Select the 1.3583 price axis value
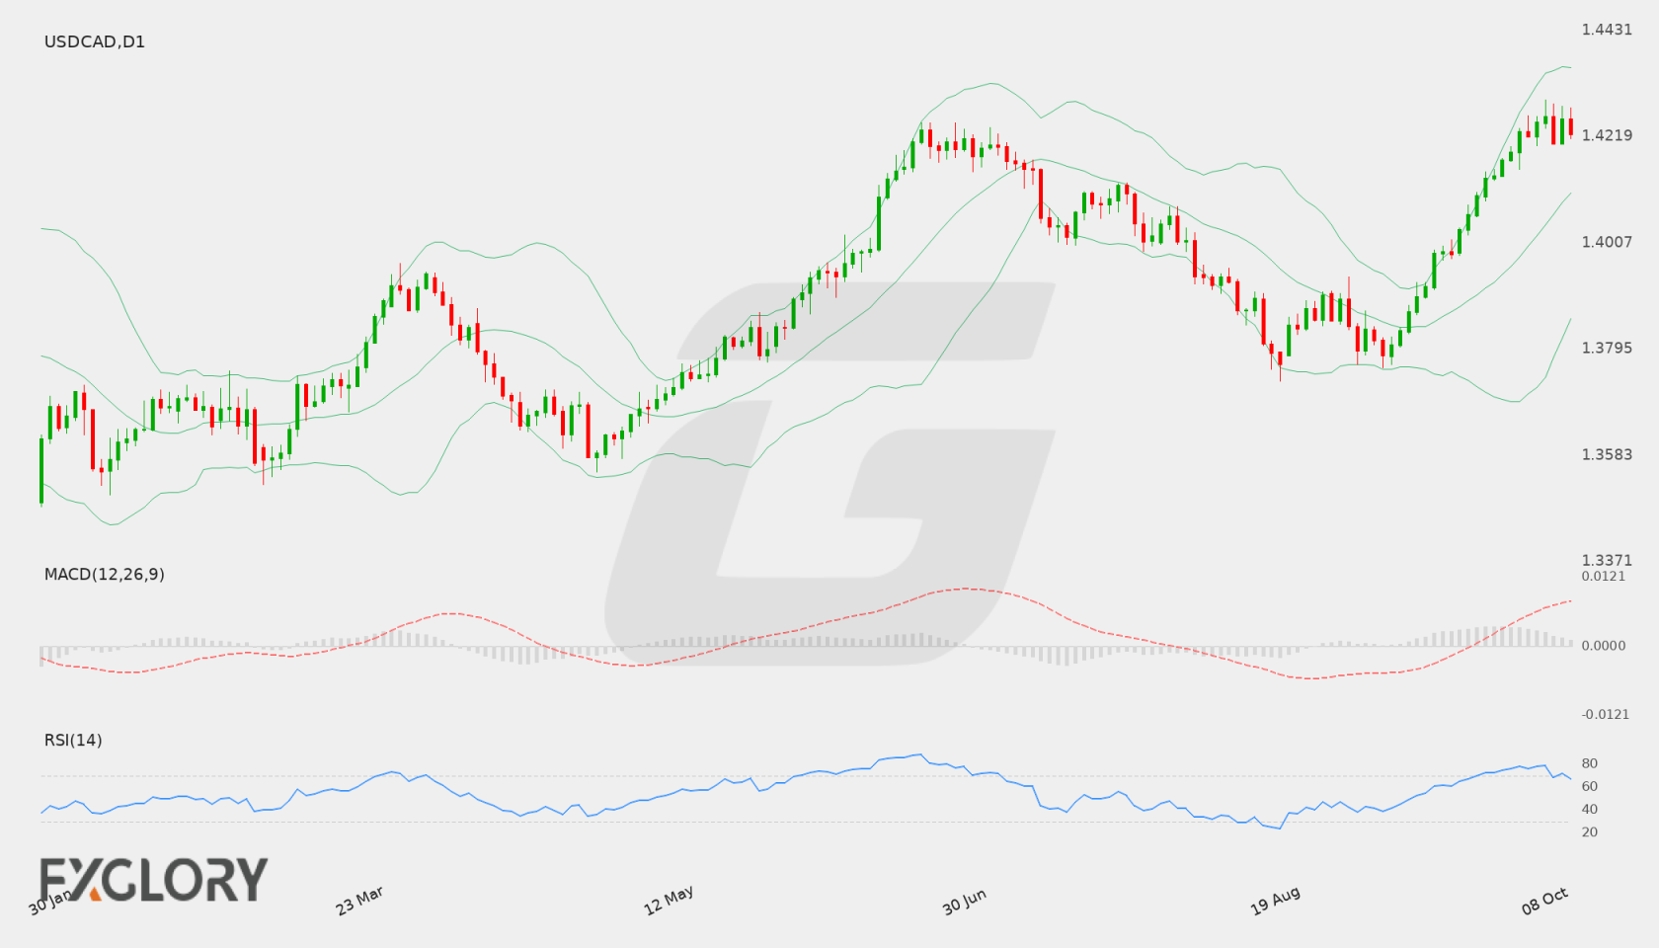This screenshot has height=948, width=1659. pos(1607,454)
